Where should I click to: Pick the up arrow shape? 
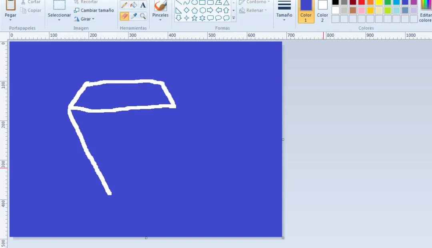point(226,10)
